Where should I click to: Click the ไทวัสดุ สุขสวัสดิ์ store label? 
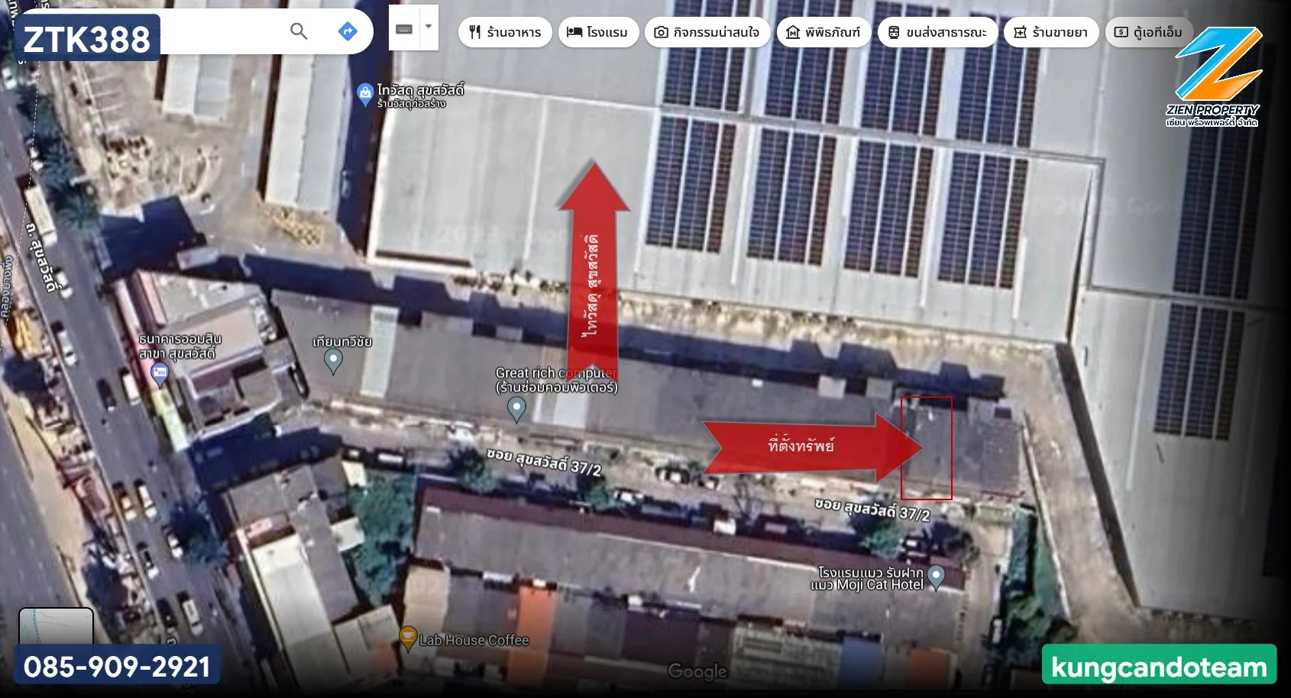click(x=420, y=95)
